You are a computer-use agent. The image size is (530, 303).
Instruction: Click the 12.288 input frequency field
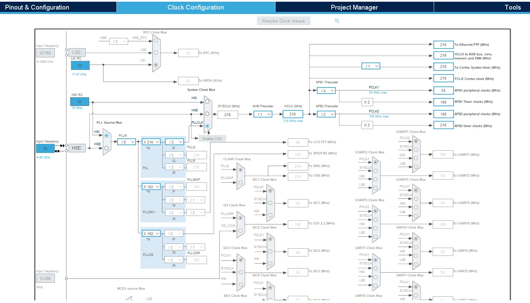[45, 278]
